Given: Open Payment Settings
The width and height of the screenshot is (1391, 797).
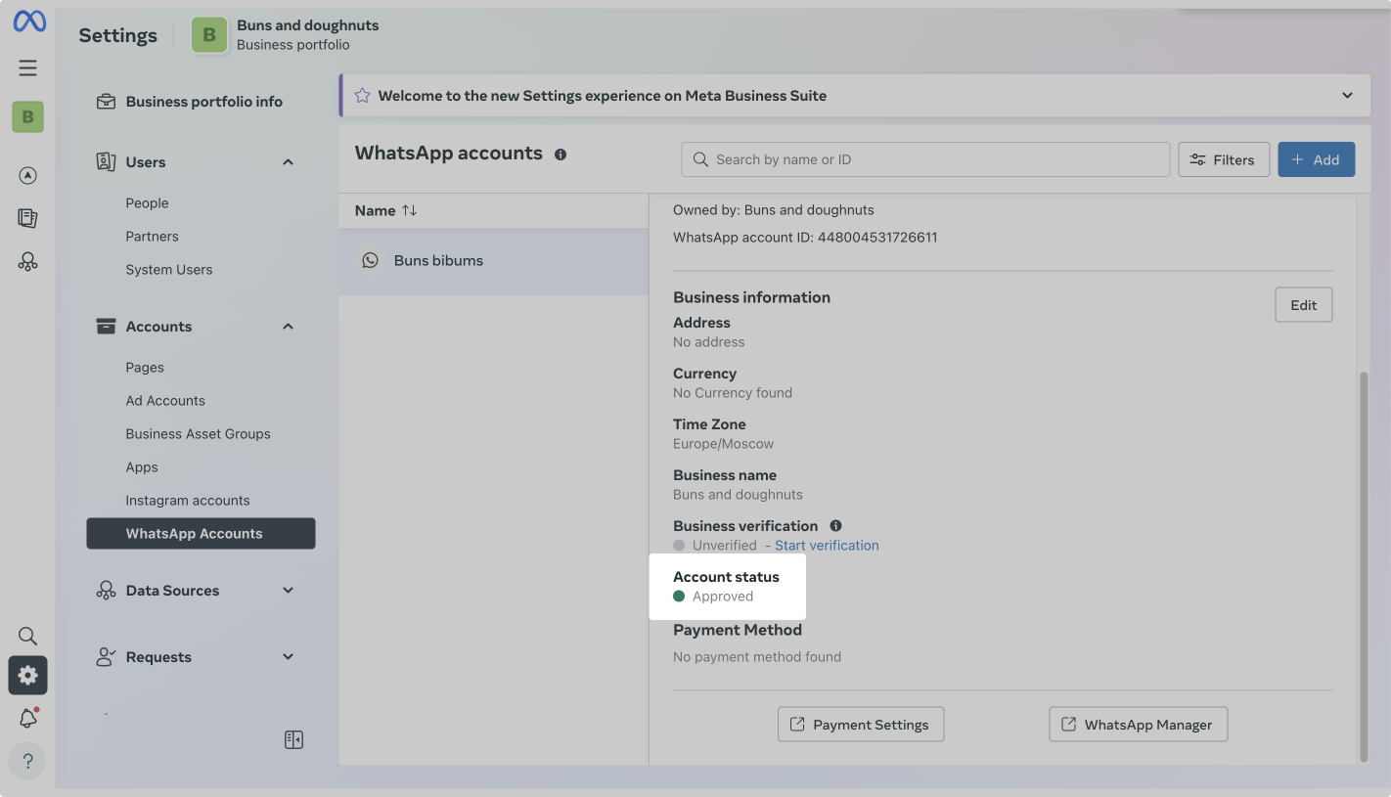Looking at the screenshot, I should 861,725.
